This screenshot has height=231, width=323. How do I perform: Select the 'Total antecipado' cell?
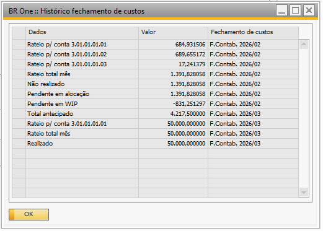pyautogui.click(x=82, y=114)
